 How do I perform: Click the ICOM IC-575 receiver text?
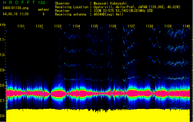tap(123, 11)
